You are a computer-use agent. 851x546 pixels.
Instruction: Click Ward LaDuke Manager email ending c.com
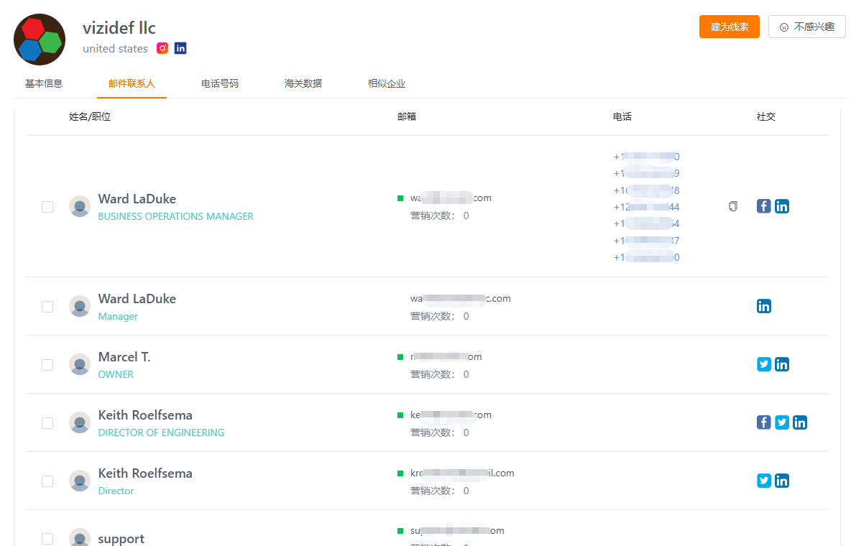tap(460, 299)
